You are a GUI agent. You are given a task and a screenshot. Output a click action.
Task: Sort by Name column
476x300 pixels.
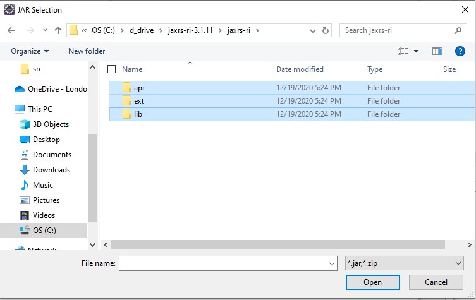(x=132, y=69)
